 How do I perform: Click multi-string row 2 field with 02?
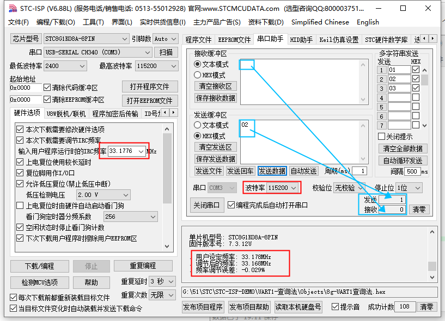(399, 79)
